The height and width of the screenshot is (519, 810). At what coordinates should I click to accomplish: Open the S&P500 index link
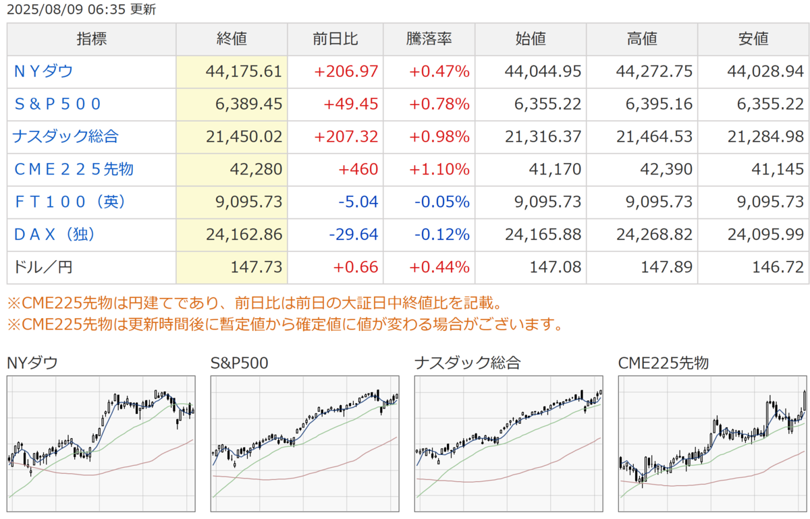click(x=58, y=104)
